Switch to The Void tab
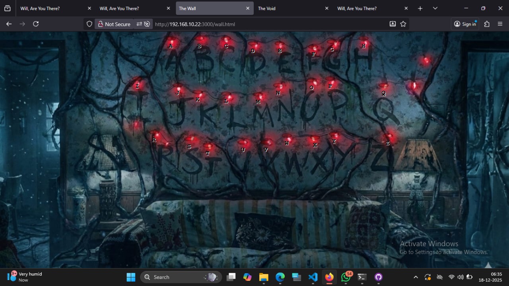Viewport: 509px width, 286px height. 293,8
